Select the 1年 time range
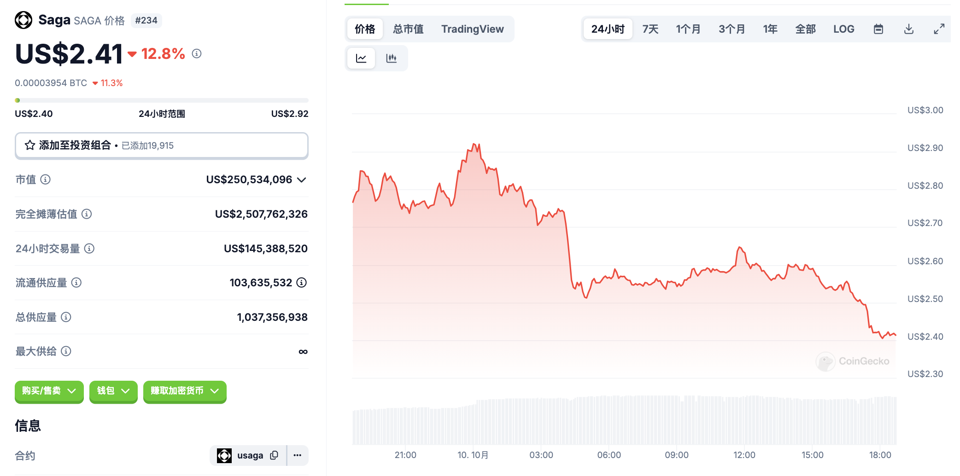960x476 pixels. pos(770,29)
